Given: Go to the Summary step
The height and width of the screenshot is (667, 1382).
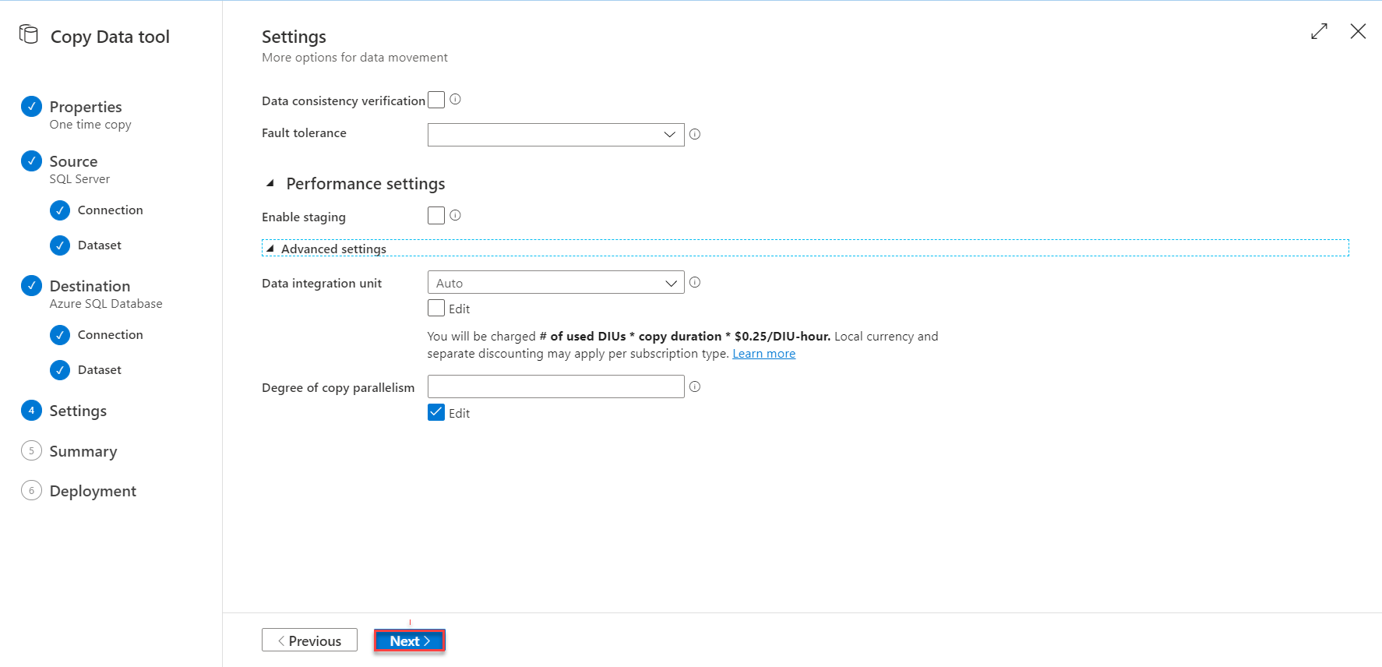Looking at the screenshot, I should coord(83,451).
